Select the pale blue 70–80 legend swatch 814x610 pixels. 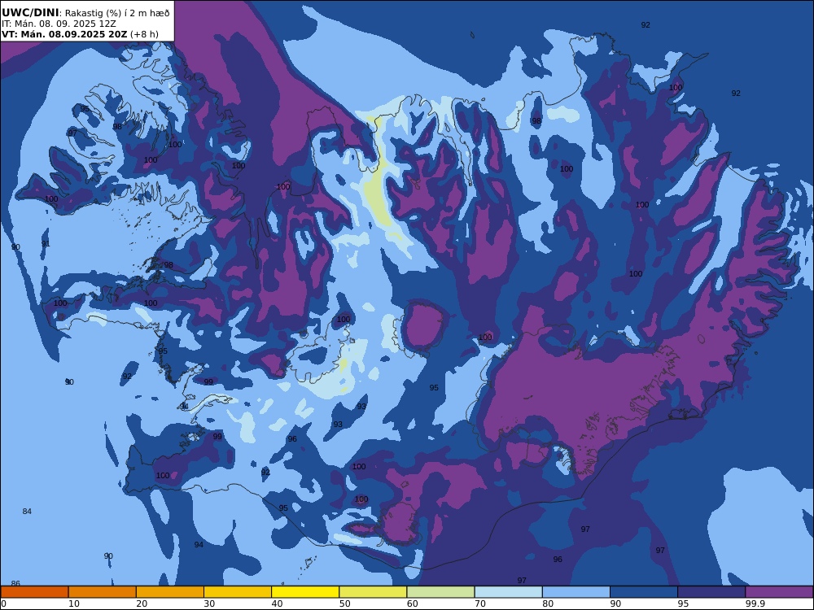[x=508, y=592]
